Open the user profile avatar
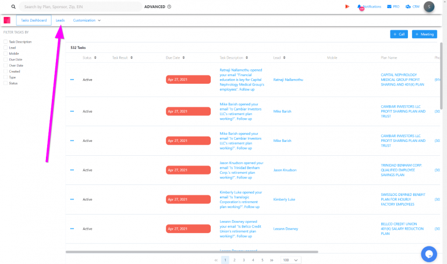 click(429, 6)
